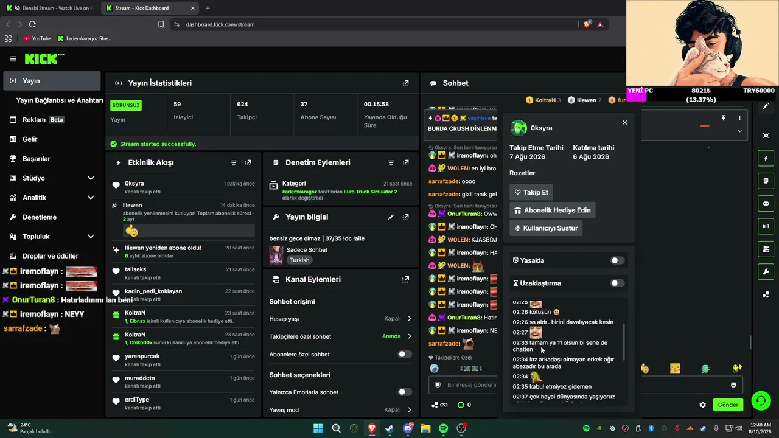Switch to the Eienabi Stream browser tab
The image size is (779, 438).
coord(50,8)
